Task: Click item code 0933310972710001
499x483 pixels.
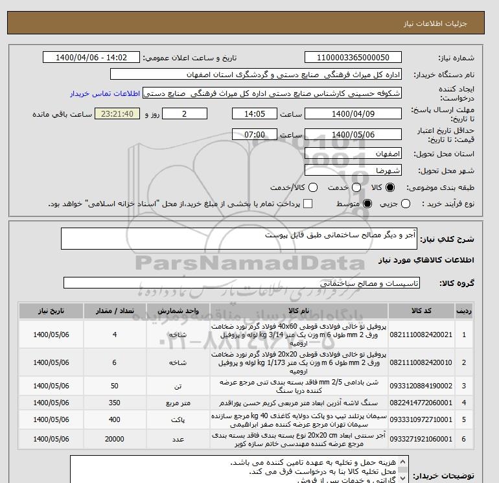Action: tap(421, 419)
